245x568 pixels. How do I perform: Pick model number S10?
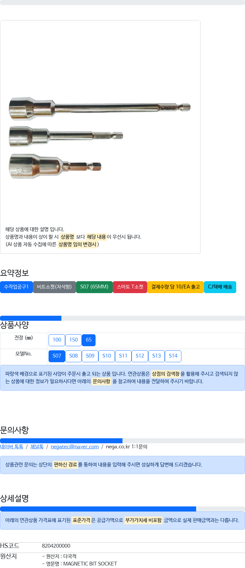click(107, 356)
